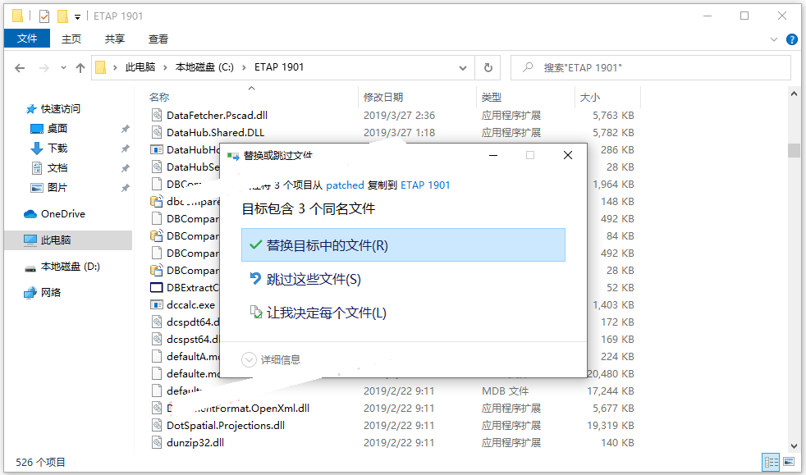Open Explorer help via question mark icon
Viewport: 806px width, 475px height.
[792, 39]
